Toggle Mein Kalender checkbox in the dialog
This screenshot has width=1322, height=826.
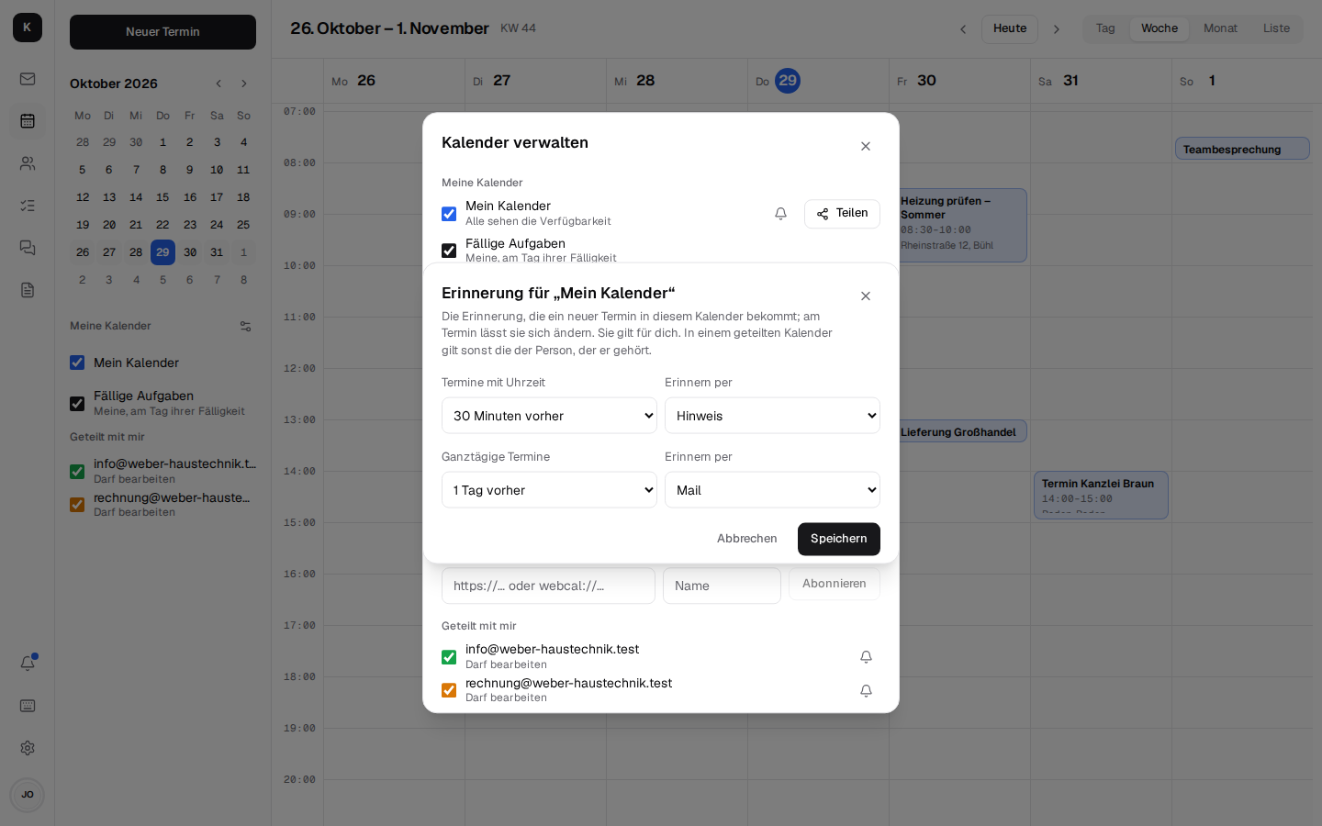[x=449, y=214]
